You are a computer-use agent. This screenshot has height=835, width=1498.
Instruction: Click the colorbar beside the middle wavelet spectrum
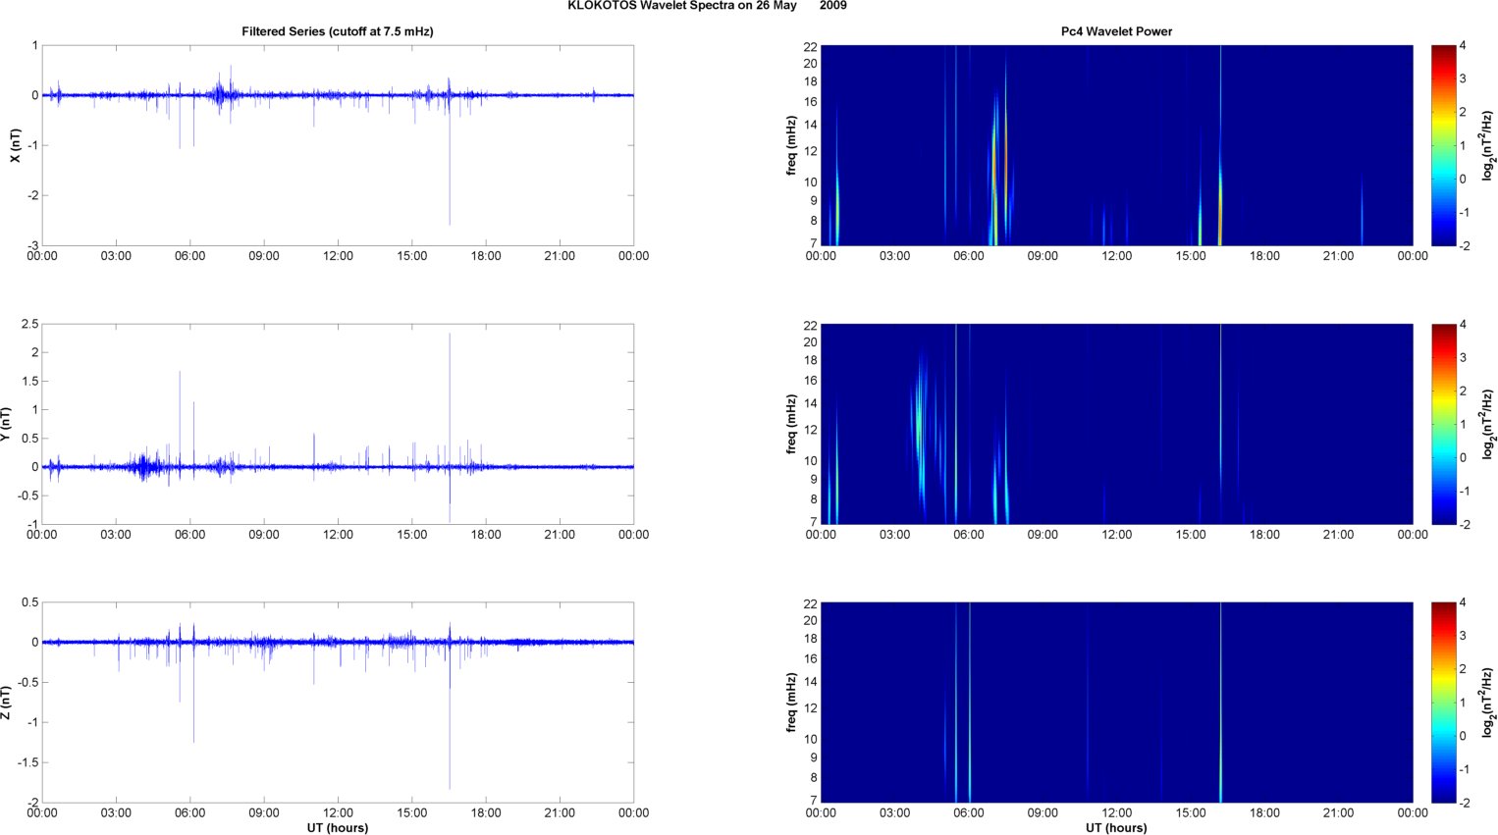tap(1443, 424)
